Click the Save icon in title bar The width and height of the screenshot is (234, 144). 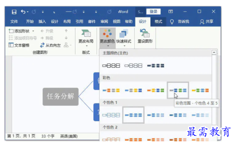coord(14,12)
